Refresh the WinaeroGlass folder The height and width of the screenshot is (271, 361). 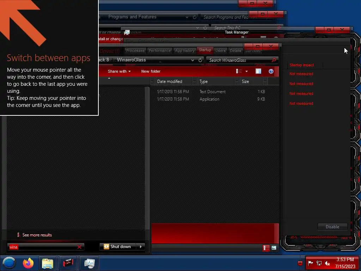(200, 60)
